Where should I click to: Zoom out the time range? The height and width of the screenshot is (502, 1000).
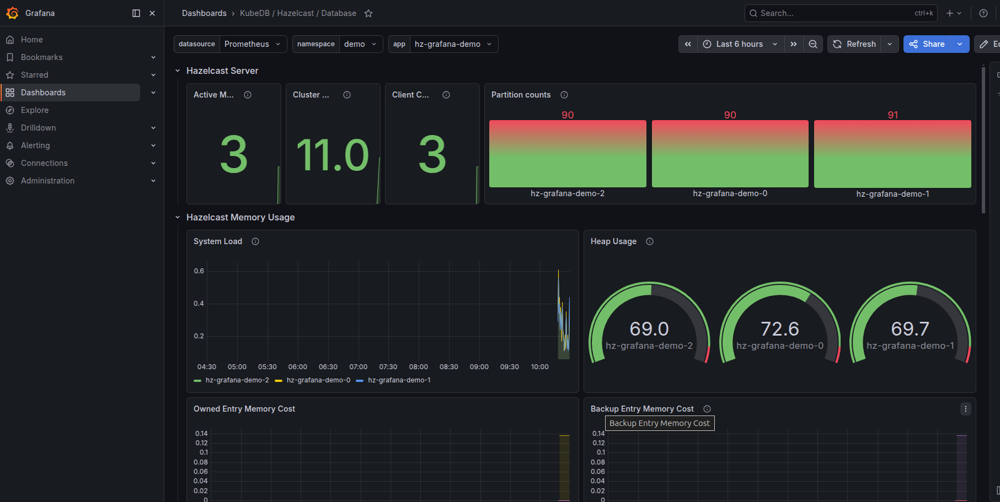pyautogui.click(x=813, y=44)
